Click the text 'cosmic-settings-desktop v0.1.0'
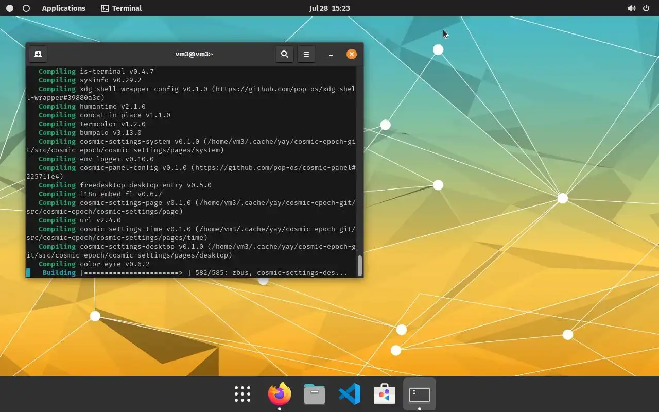This screenshot has height=412, width=659. click(x=142, y=247)
